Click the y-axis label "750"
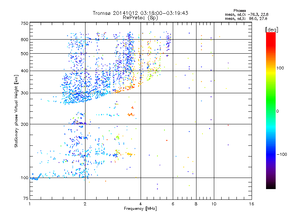 [x=24, y=23]
